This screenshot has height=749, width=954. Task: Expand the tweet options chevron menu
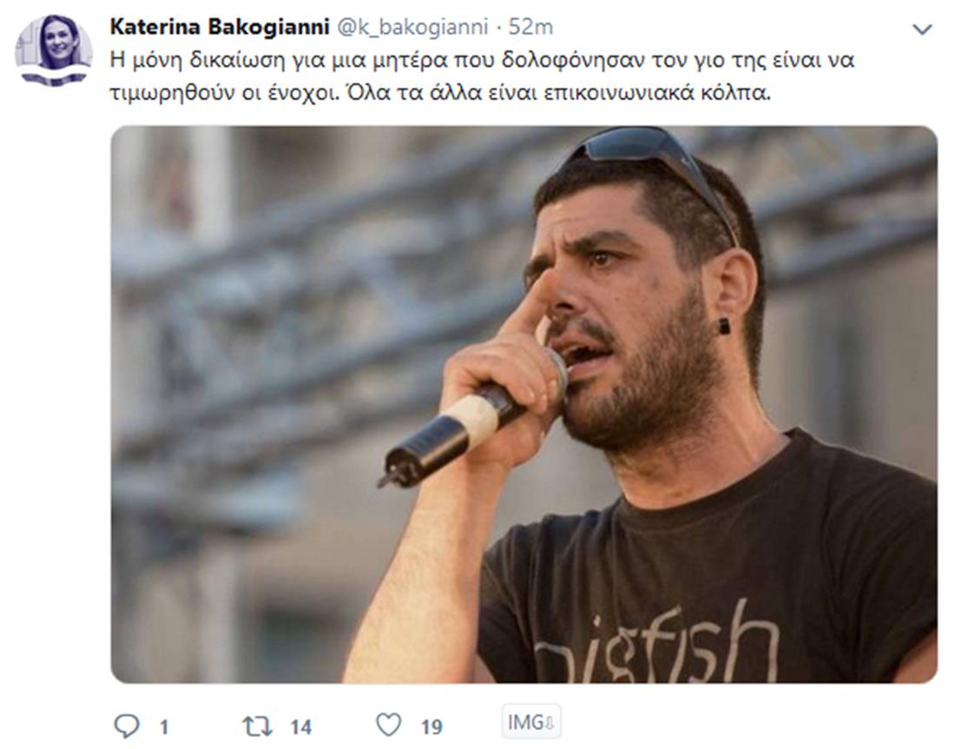(923, 30)
